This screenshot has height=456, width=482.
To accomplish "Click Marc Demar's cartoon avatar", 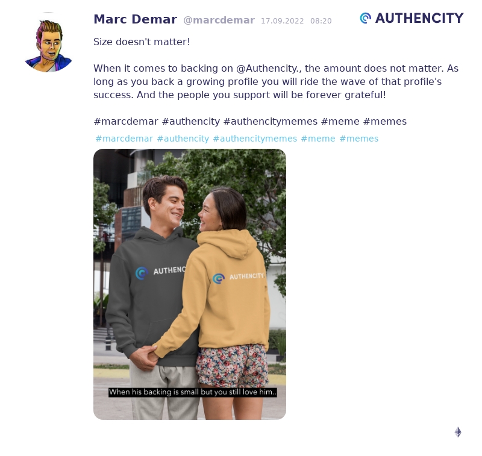I will [x=49, y=42].
